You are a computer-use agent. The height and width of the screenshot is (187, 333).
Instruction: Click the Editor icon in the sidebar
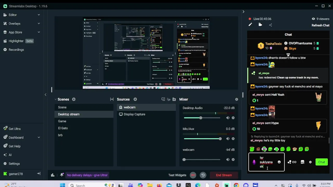coord(5,15)
